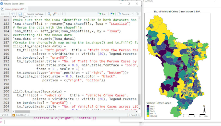Click the horizontal scrollbar thumb in editor

(22, 111)
